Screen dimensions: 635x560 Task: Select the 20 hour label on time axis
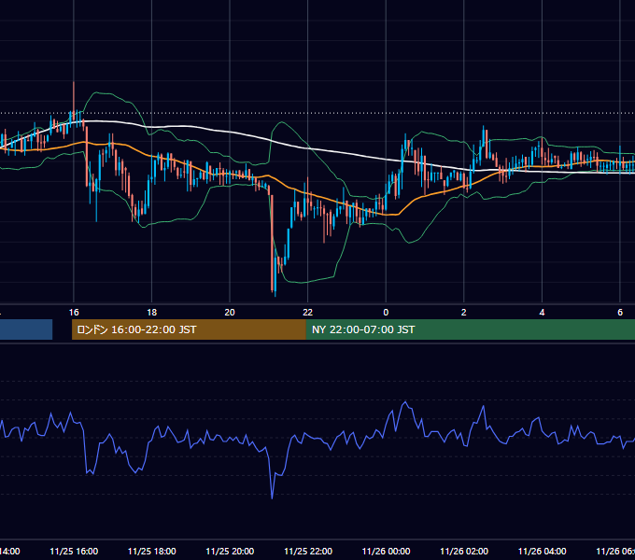point(230,313)
